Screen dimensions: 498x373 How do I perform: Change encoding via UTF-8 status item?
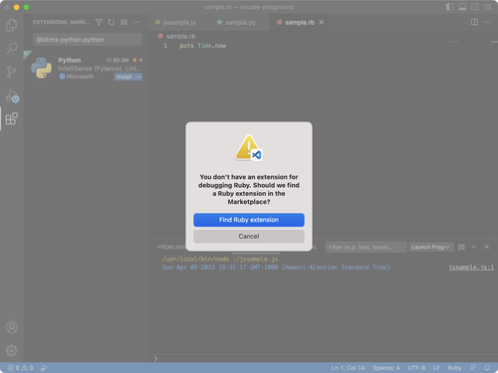pos(416,368)
